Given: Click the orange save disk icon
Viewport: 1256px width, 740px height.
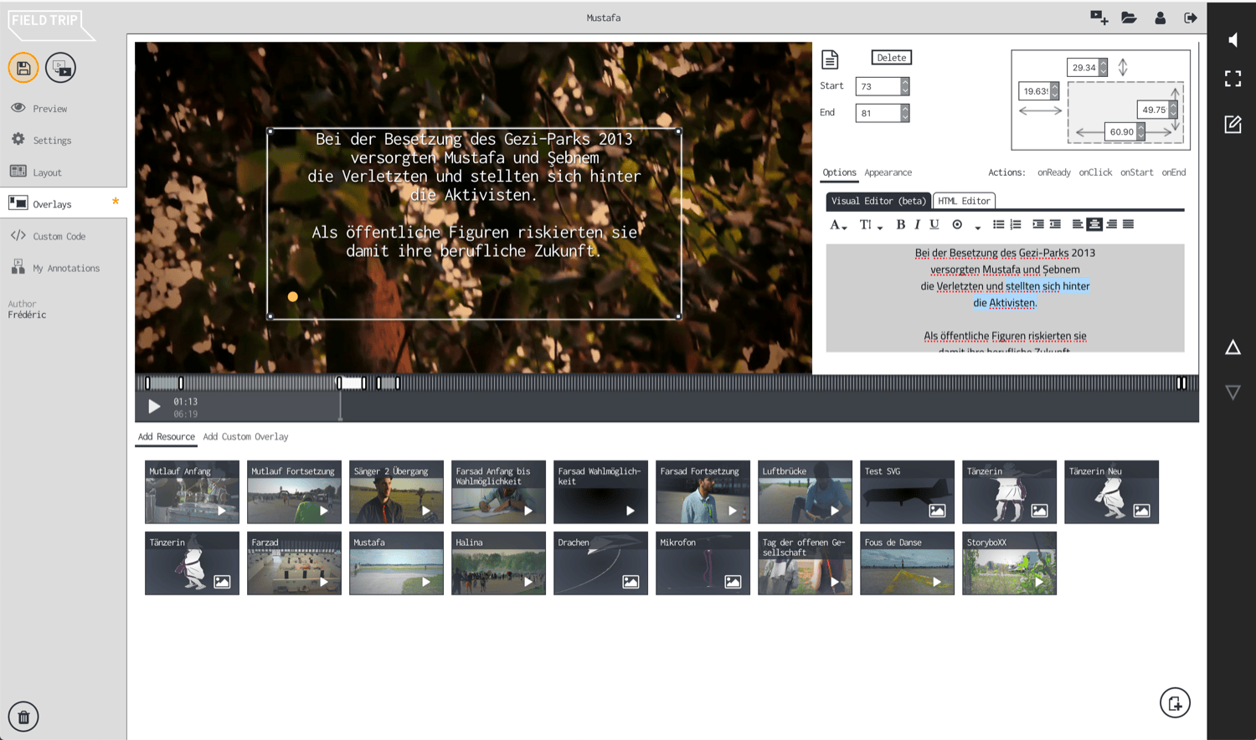Looking at the screenshot, I should click(x=23, y=68).
